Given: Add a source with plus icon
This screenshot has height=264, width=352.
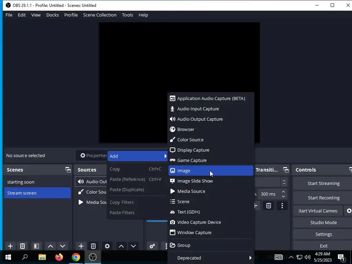Looking at the screenshot, I should click(81, 246).
